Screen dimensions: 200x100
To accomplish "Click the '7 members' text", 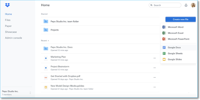I will click(7, 95).
